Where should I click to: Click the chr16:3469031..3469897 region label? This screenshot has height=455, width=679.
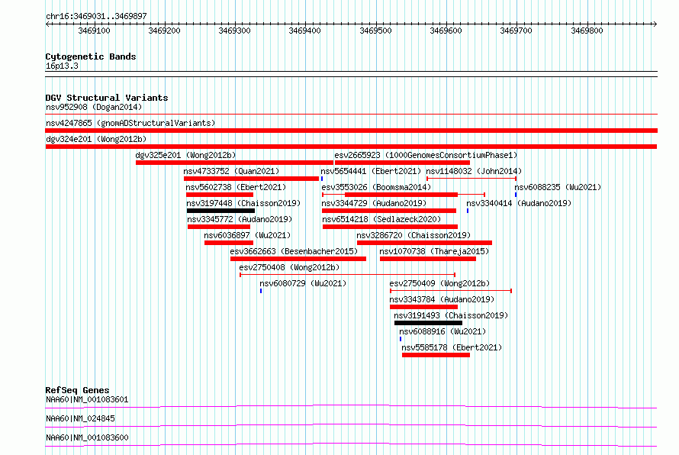(96, 16)
